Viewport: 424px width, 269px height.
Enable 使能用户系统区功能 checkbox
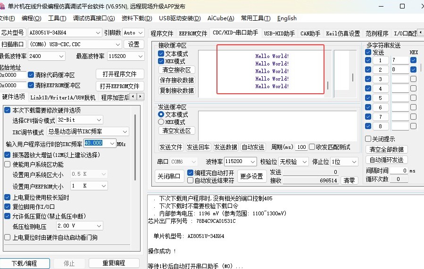pos(8,164)
